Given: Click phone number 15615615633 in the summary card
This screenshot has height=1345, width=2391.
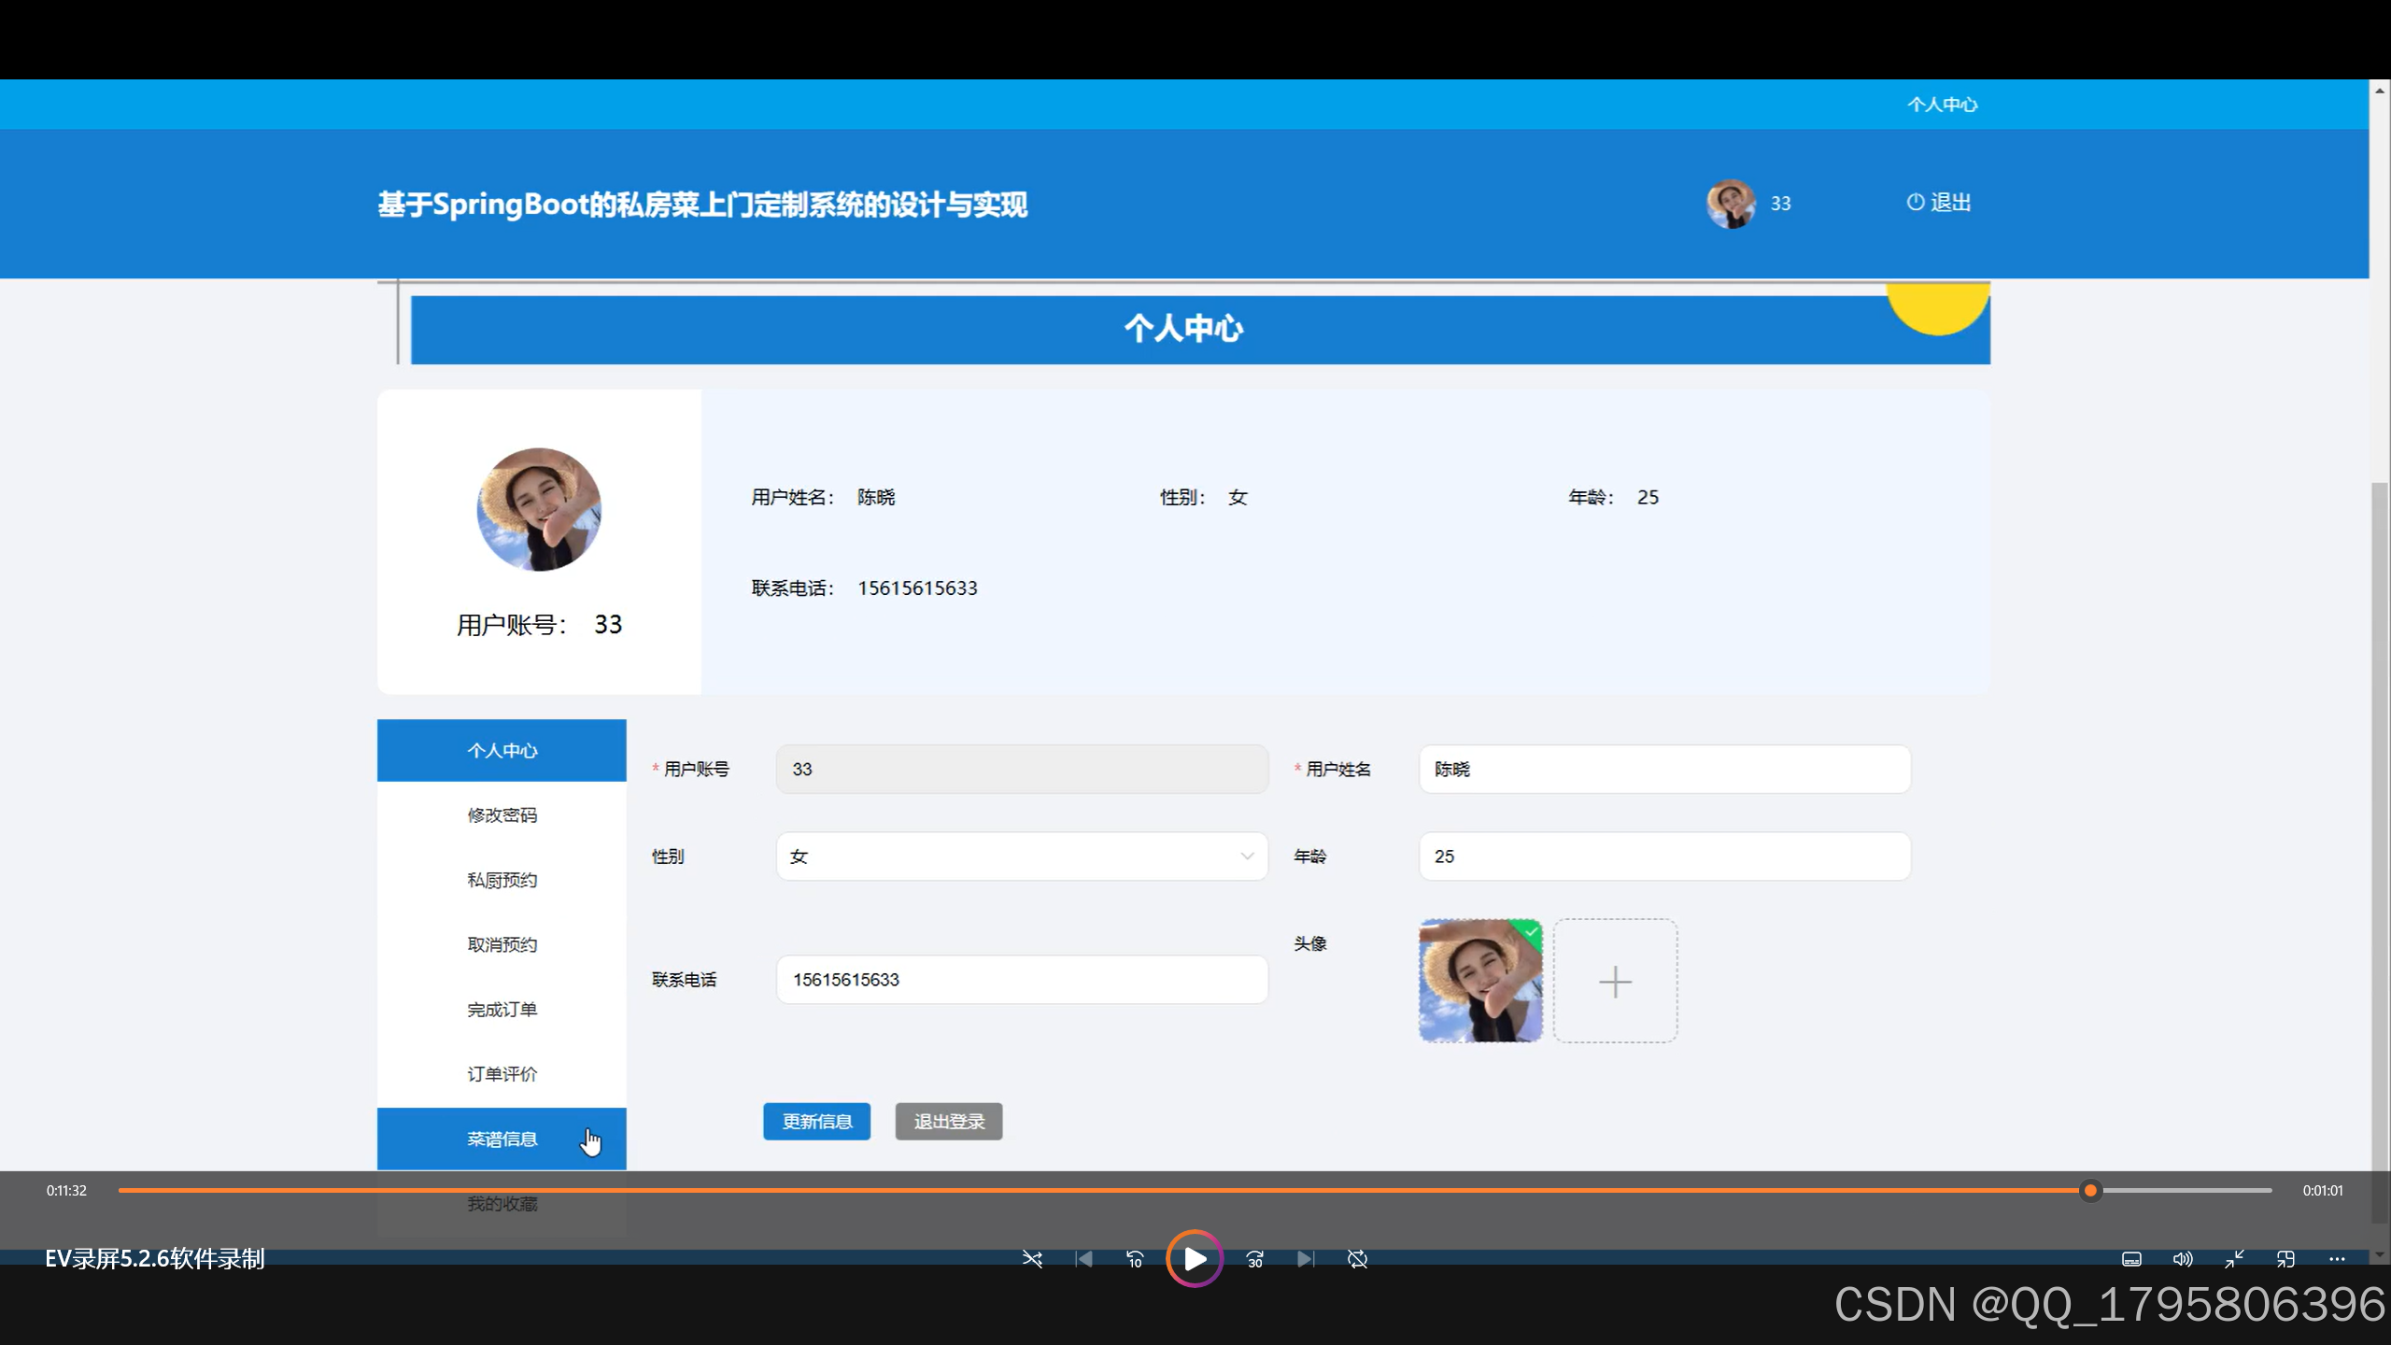Looking at the screenshot, I should (x=917, y=588).
